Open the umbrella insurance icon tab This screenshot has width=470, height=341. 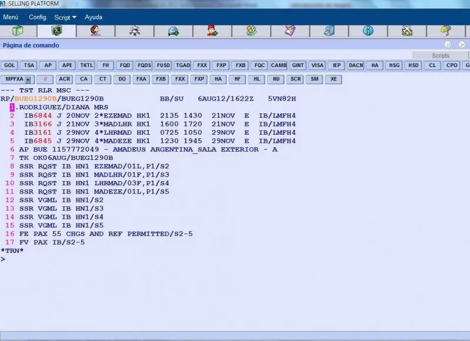446,31
